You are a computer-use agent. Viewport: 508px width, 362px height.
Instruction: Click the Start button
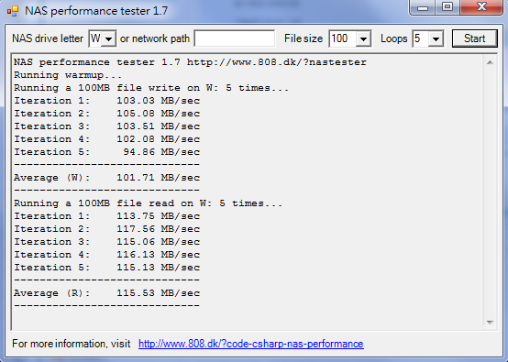click(x=475, y=38)
